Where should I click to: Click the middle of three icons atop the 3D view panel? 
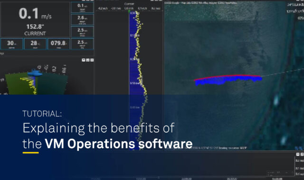tap(88, 60)
